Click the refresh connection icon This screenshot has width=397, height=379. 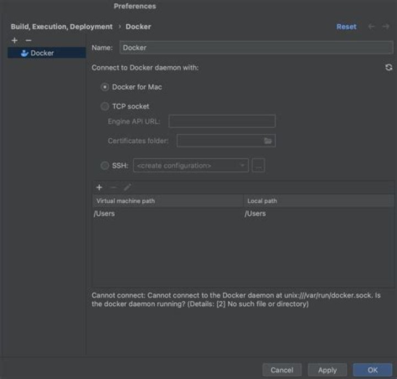(x=389, y=67)
